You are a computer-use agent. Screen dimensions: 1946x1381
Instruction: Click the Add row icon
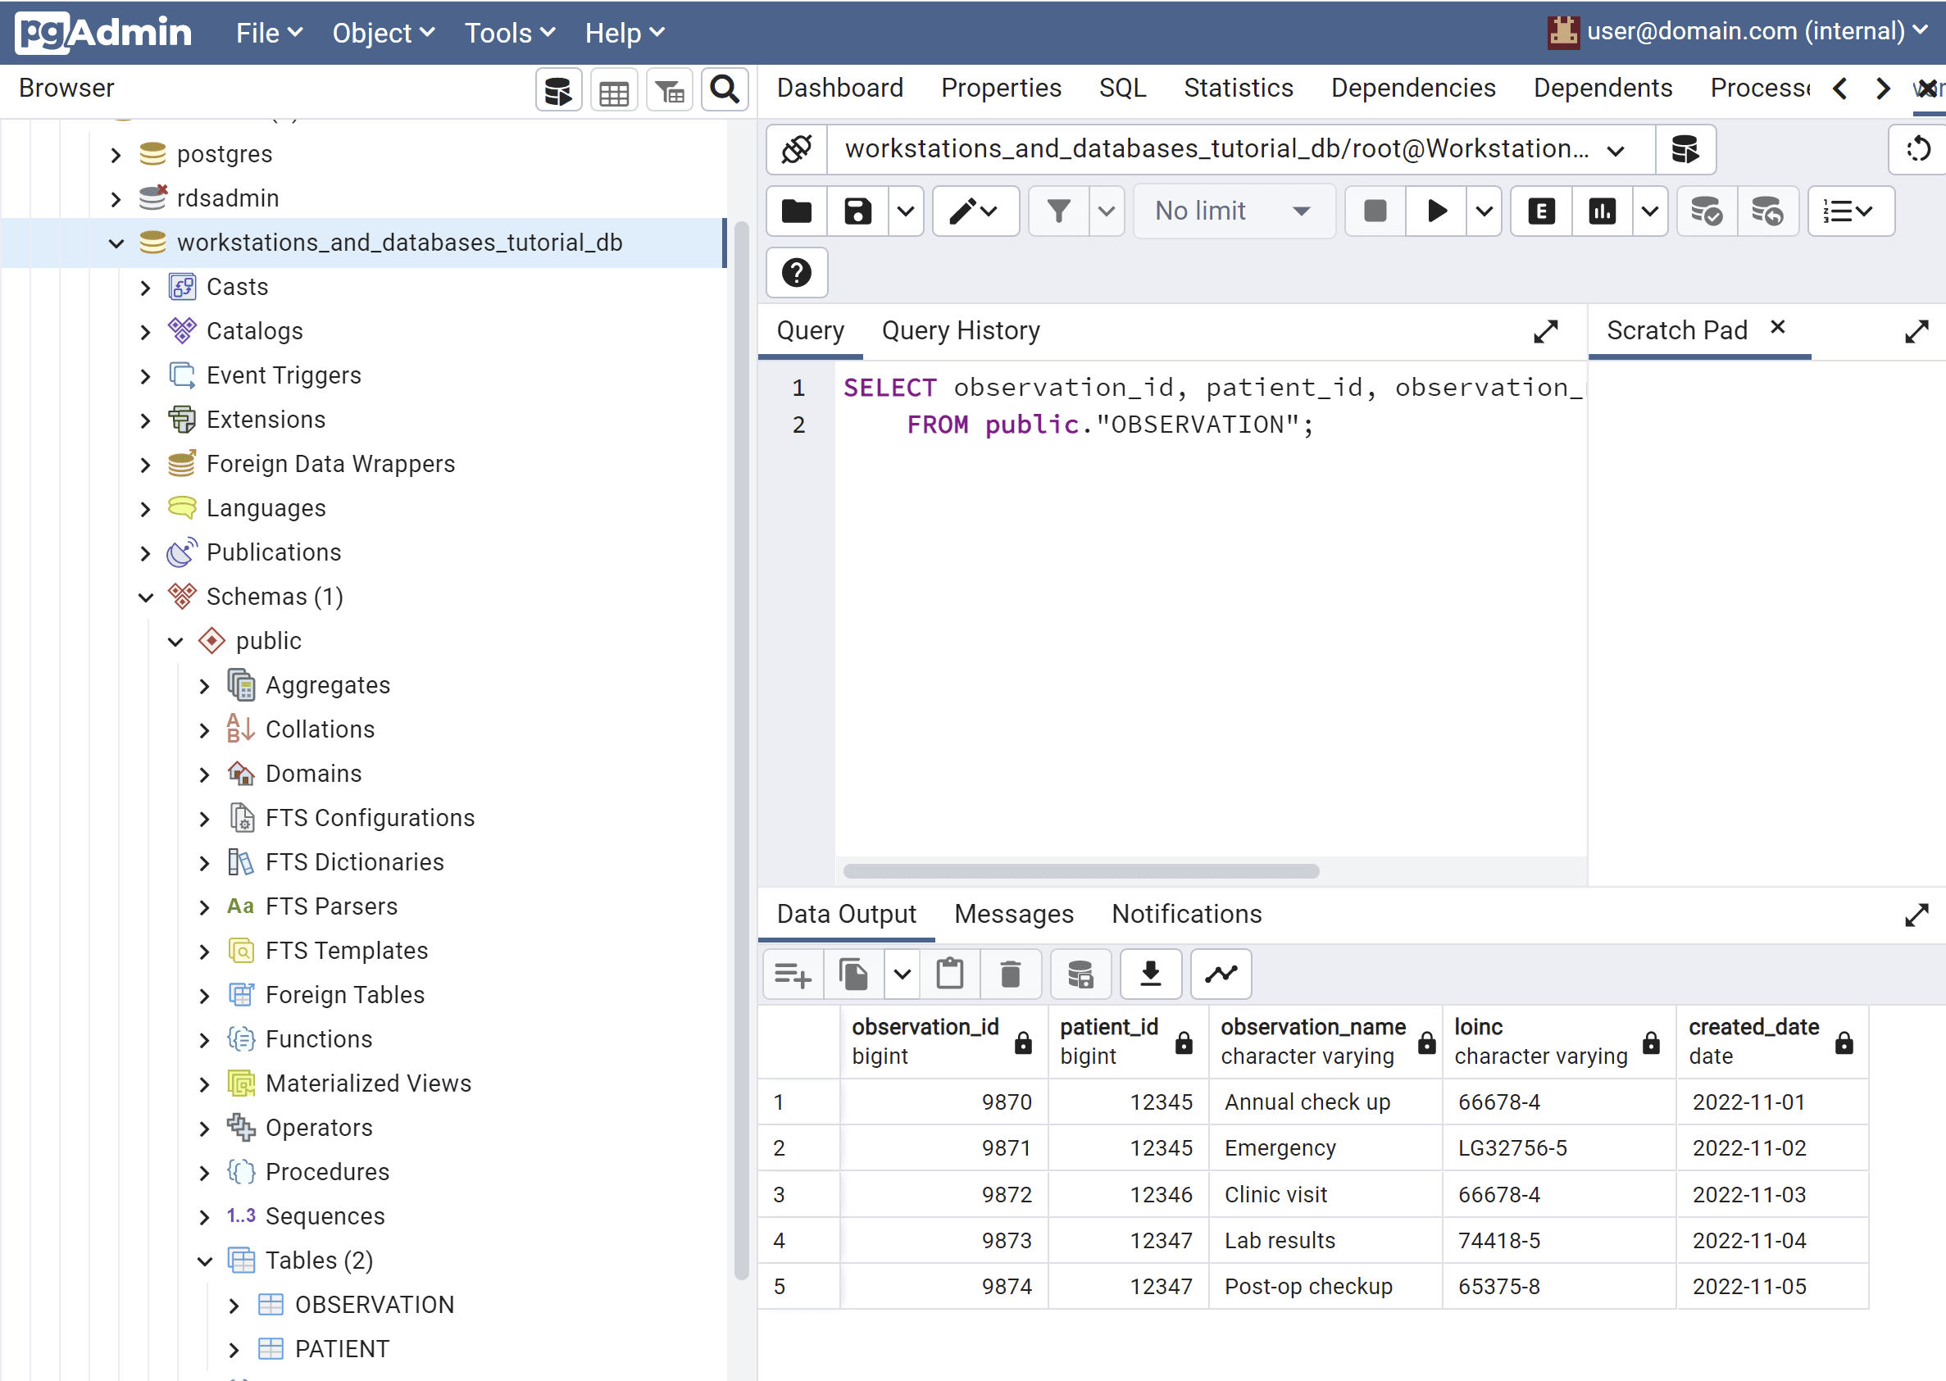(793, 974)
